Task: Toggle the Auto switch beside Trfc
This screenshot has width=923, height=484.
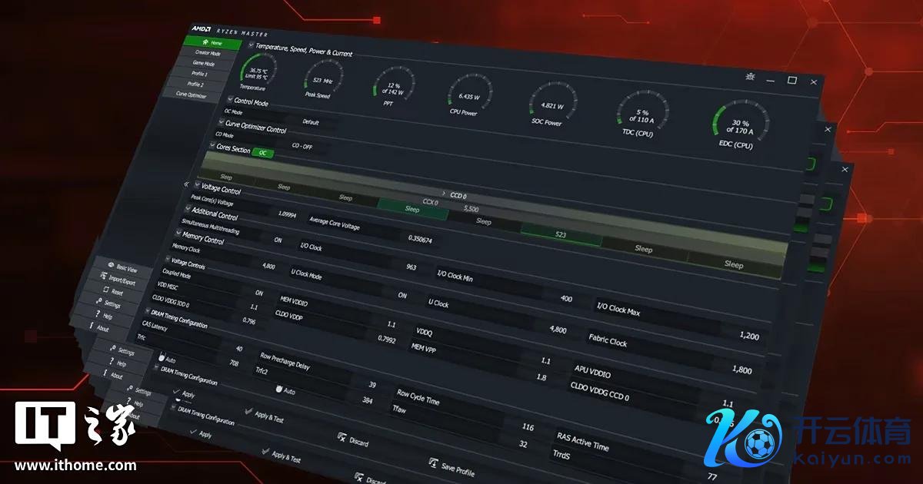Action: (x=162, y=358)
